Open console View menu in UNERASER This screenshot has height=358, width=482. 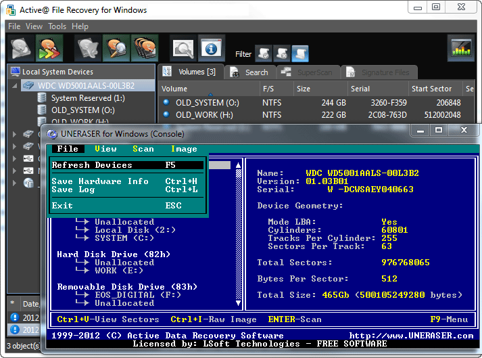coord(105,149)
